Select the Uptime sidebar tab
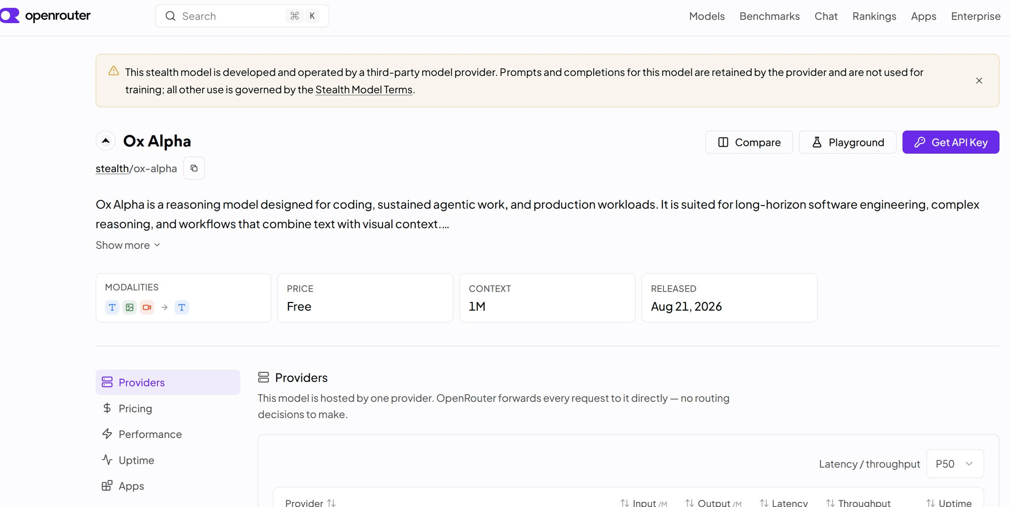 (x=168, y=460)
